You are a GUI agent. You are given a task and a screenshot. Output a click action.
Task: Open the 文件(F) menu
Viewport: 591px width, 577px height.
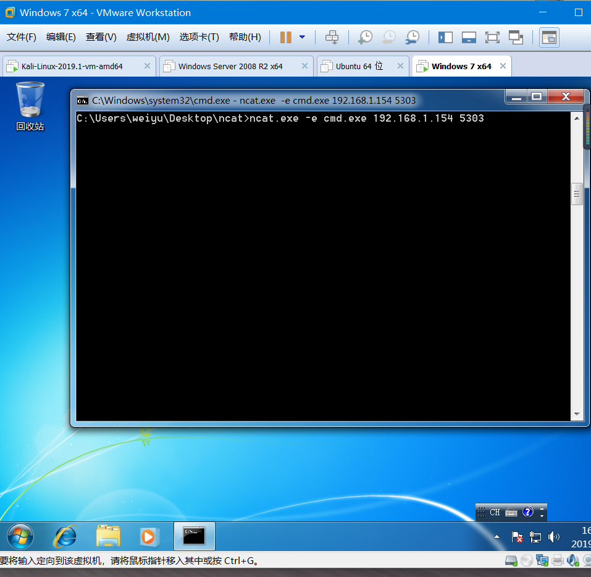22,37
